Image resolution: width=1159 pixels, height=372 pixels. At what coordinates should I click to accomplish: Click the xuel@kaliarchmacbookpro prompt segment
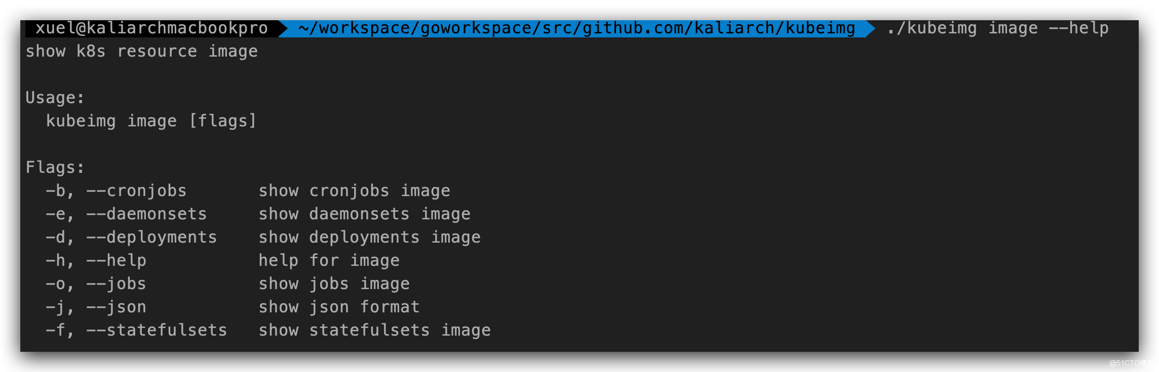[x=151, y=28]
